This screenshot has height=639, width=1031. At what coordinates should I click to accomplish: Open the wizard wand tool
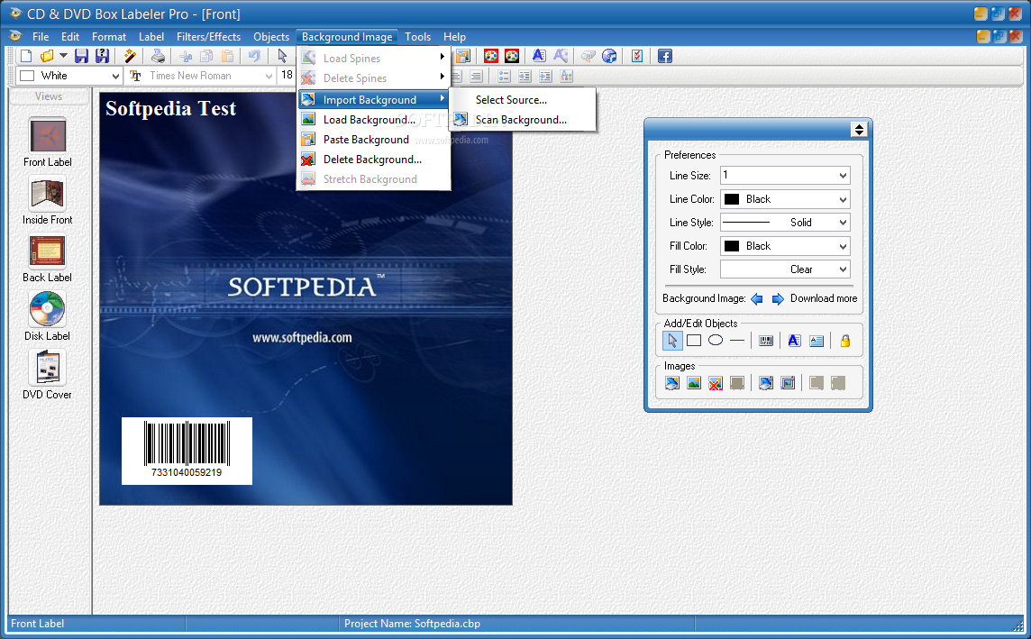(x=130, y=57)
